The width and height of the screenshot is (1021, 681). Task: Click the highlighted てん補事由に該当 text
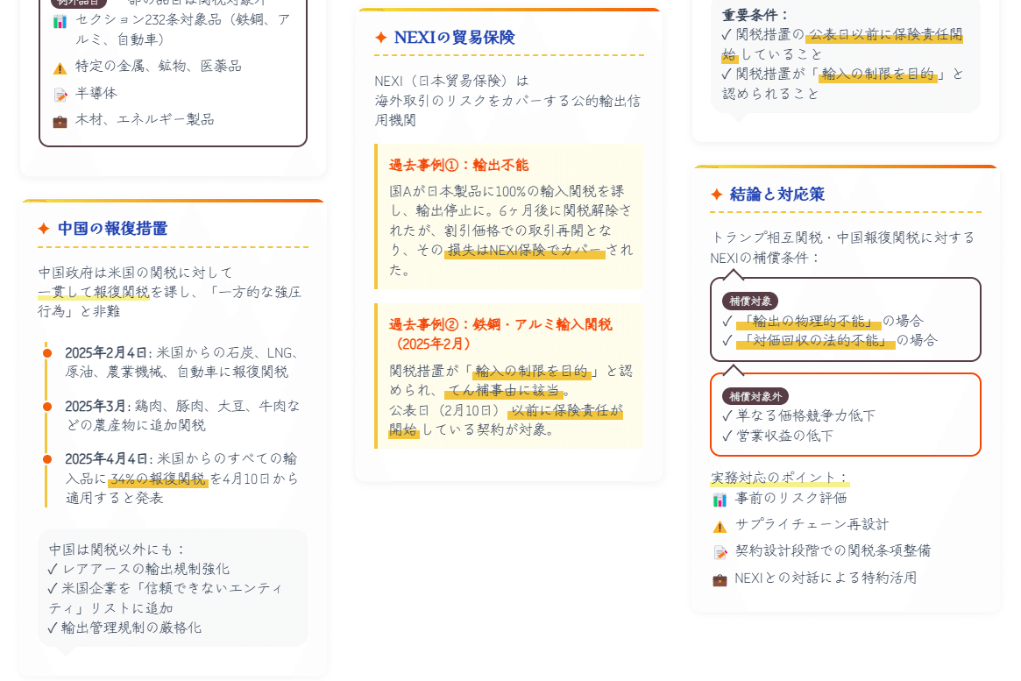504,391
